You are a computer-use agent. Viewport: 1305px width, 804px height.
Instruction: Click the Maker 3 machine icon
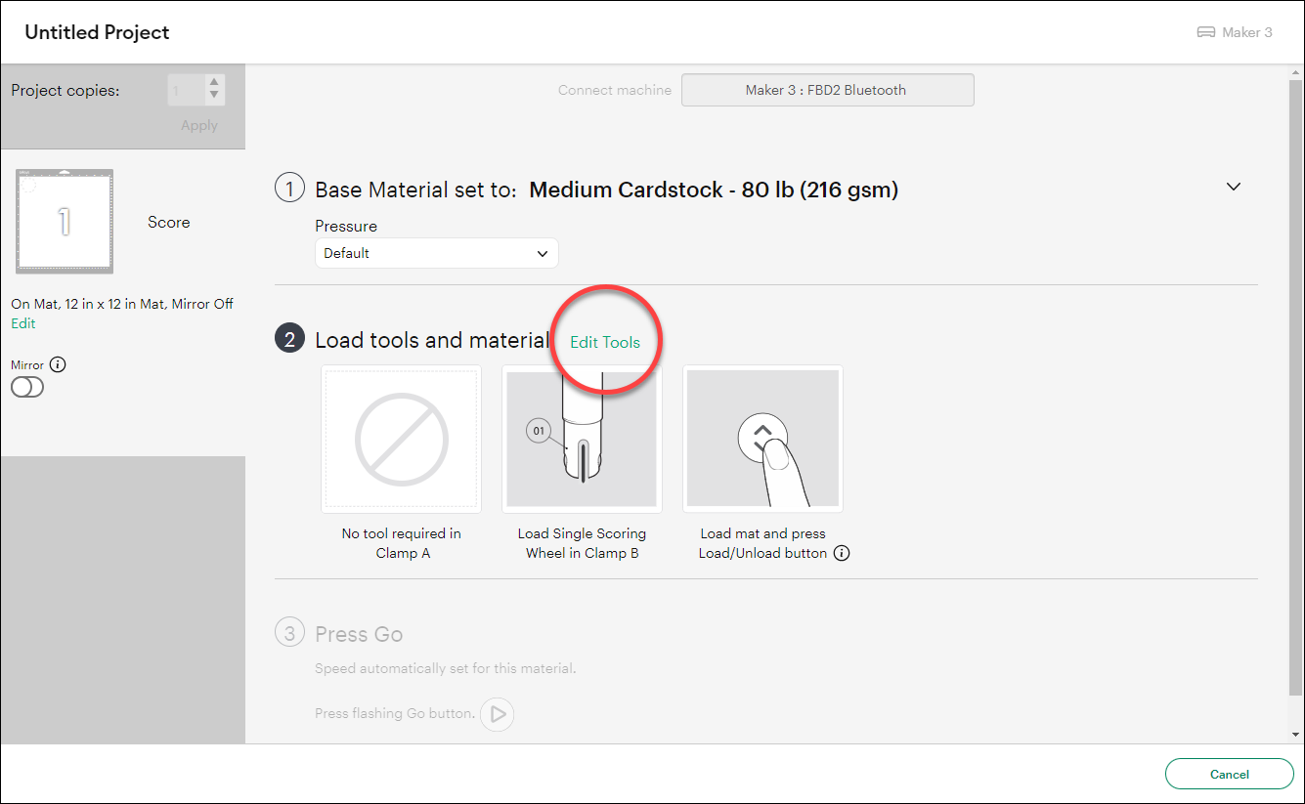1206,32
